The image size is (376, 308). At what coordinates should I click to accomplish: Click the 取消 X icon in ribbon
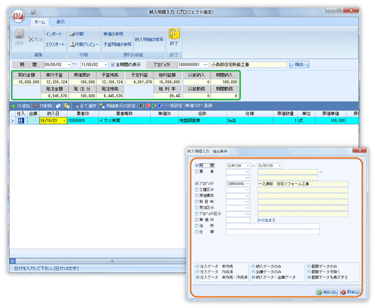click(x=31, y=39)
